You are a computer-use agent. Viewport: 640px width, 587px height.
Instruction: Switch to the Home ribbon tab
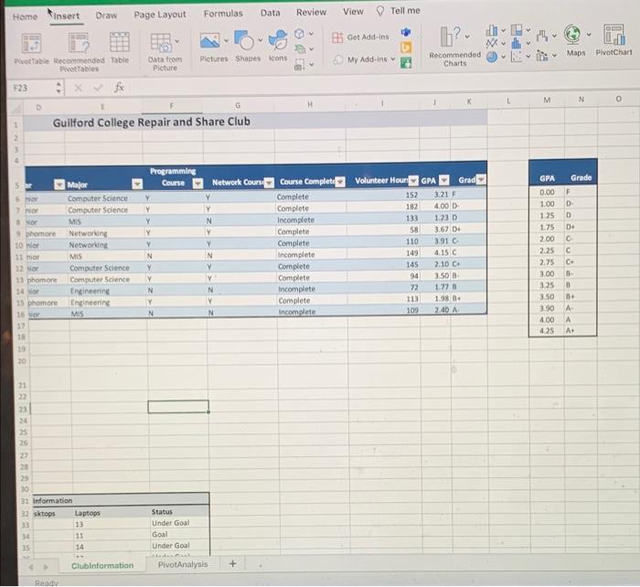pyautogui.click(x=25, y=16)
